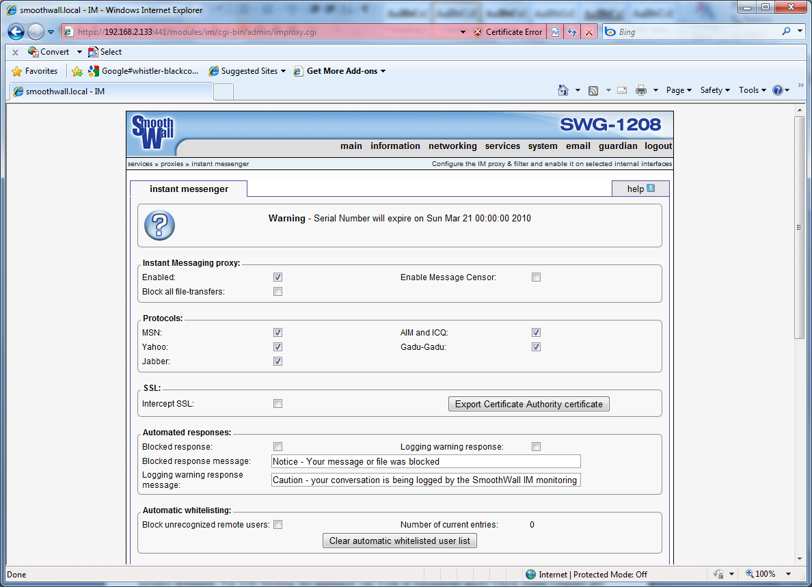This screenshot has width=812, height=587.
Task: Expand Suggested Sites dropdown
Action: [x=283, y=72]
